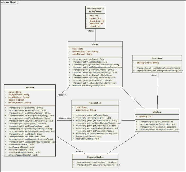Click the 'billingAddress: String' attribute in Account
The height and width of the screenshot is (172, 186).
coord(19,95)
